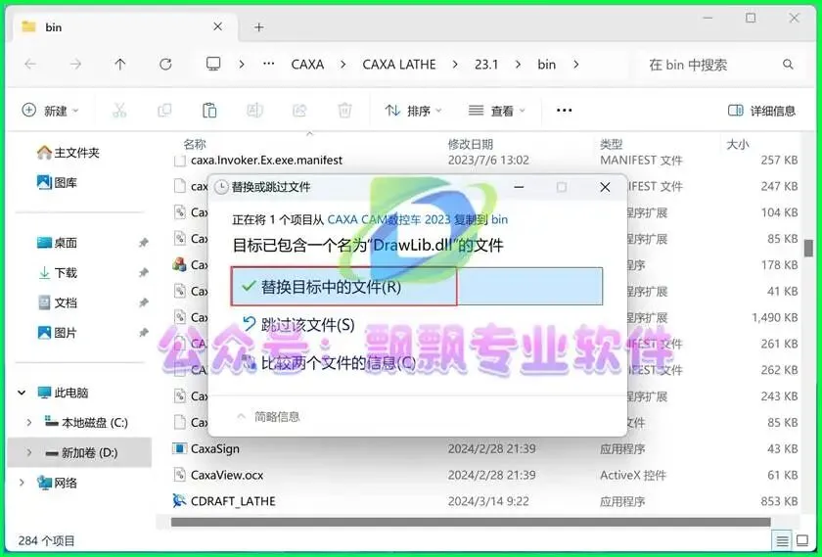
Task: Expand the 新加卷 (D:) tree node
Action: pos(28,452)
